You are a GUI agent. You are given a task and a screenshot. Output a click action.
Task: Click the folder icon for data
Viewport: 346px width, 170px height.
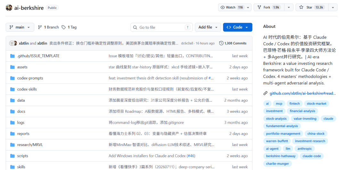(12, 100)
